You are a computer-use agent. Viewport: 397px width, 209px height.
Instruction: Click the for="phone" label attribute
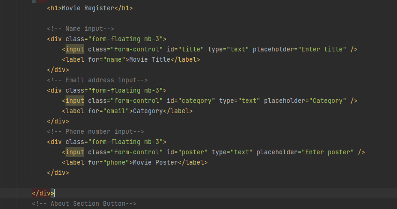109,163
